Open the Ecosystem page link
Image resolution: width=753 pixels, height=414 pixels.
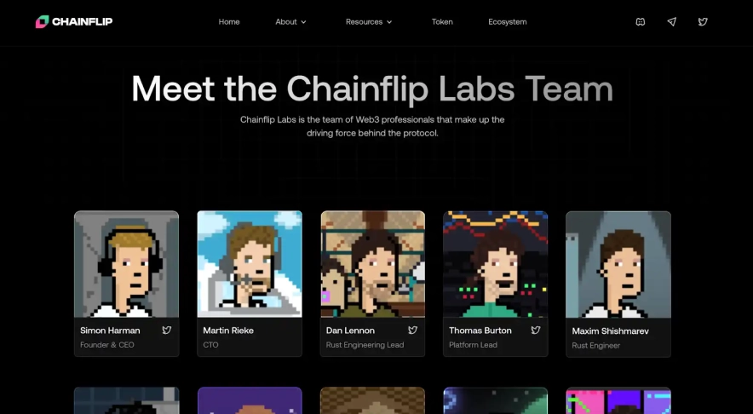[508, 21]
